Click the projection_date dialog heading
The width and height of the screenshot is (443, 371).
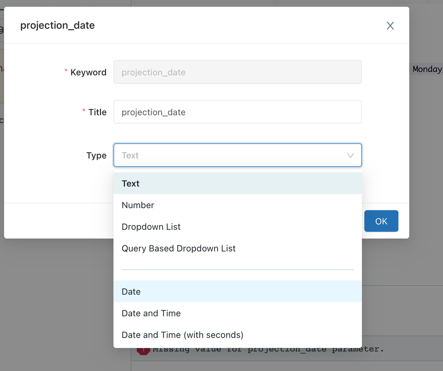coord(58,25)
